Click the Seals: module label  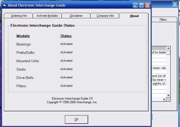(x=21, y=69)
